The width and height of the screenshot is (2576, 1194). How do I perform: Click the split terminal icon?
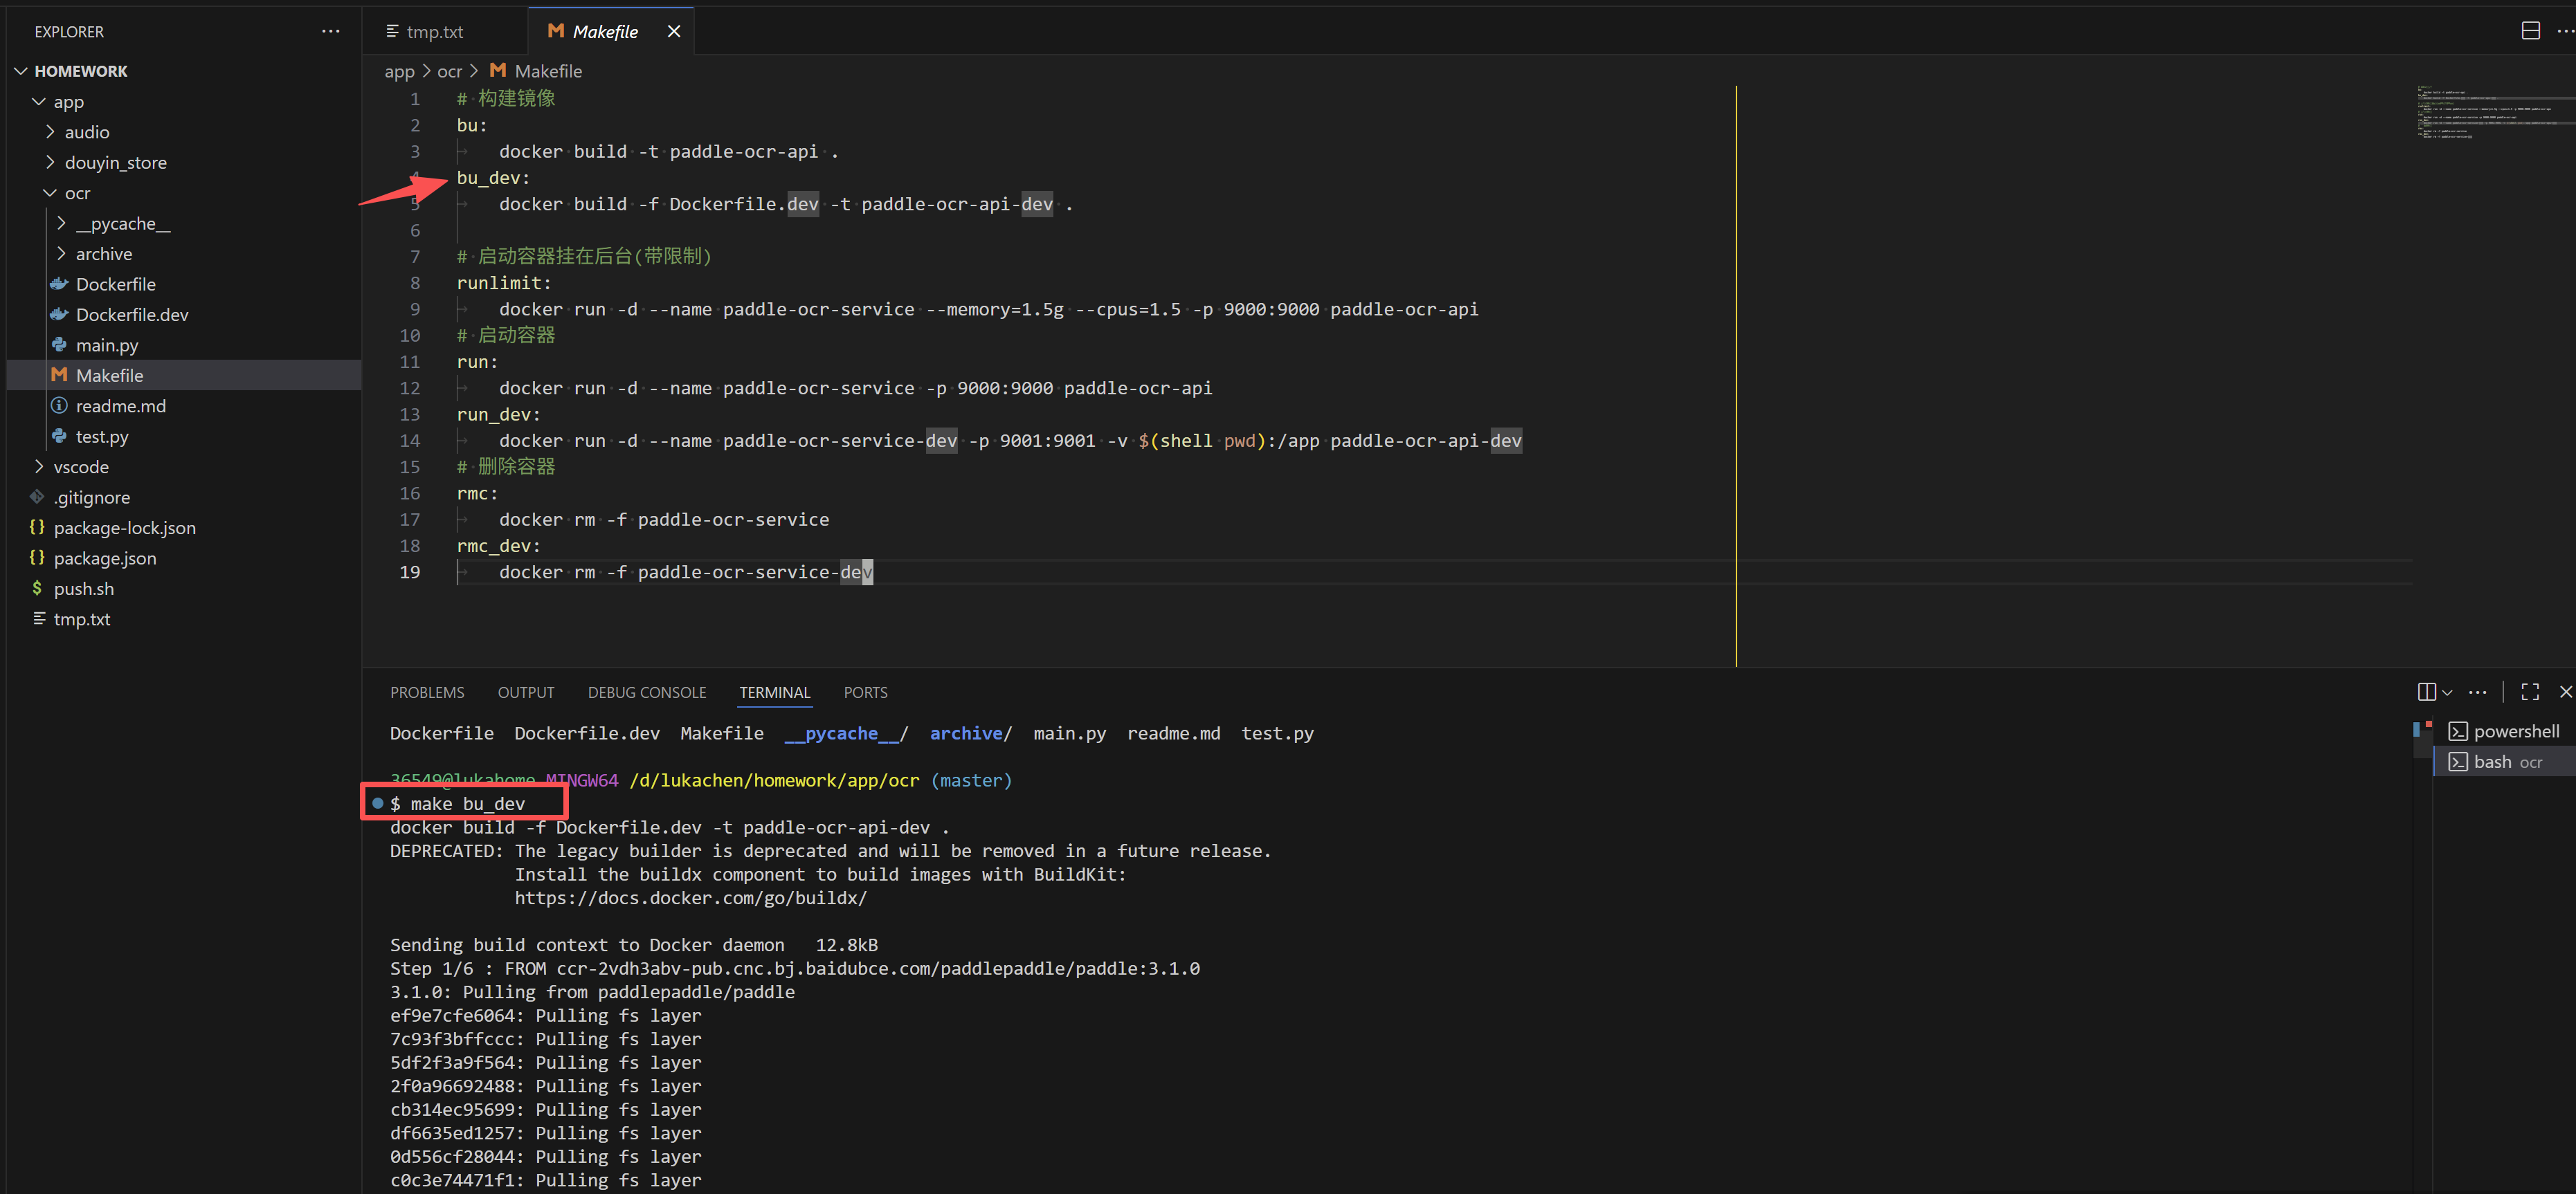[x=2426, y=691]
